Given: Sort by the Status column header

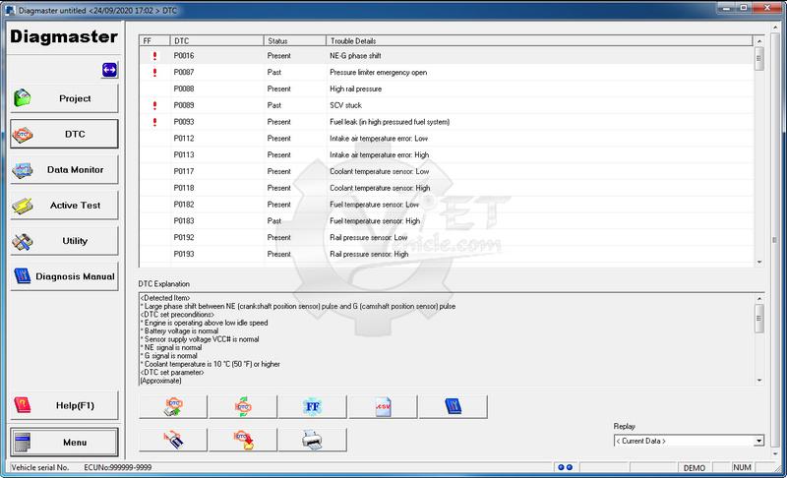Looking at the screenshot, I should [x=294, y=40].
